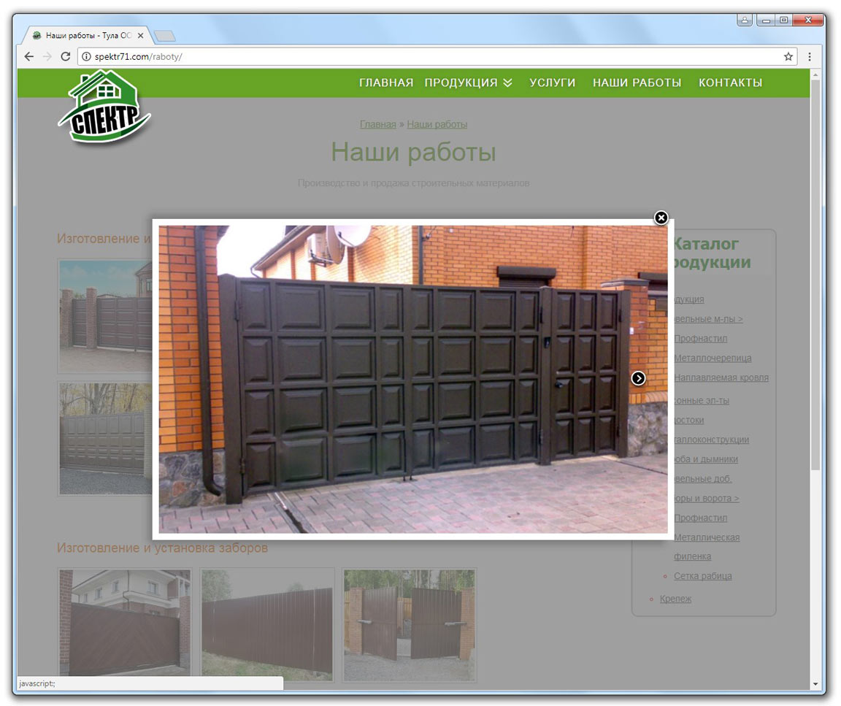
Task: Select the 'Наши работы' browser tab
Action: [86, 35]
